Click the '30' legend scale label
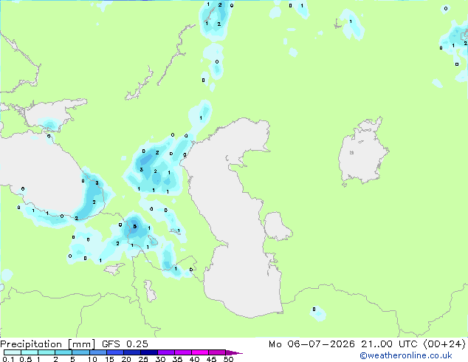 pyautogui.click(x=160, y=359)
